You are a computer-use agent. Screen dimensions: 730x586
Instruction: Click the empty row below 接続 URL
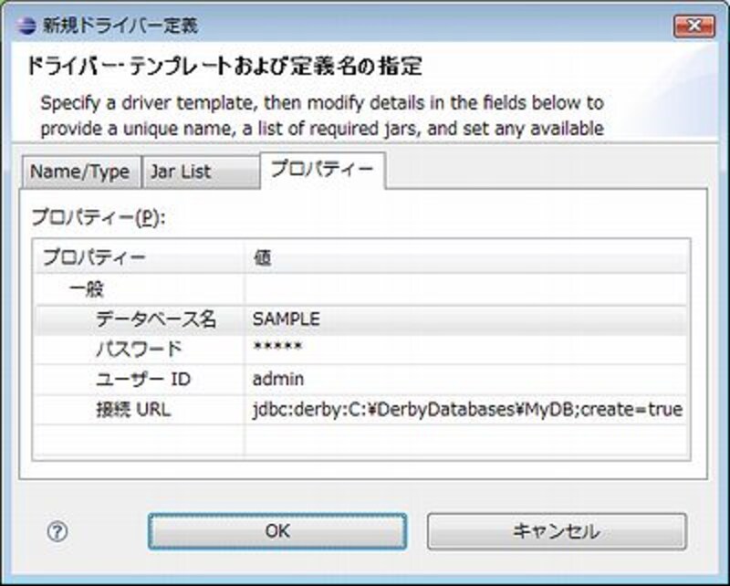pyautogui.click(x=360, y=438)
